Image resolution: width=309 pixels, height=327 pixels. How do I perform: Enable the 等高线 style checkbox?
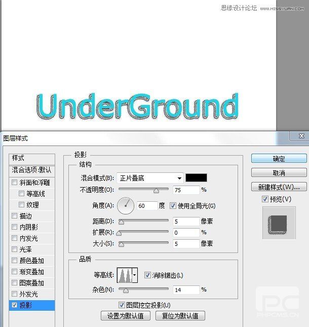[x=21, y=194]
